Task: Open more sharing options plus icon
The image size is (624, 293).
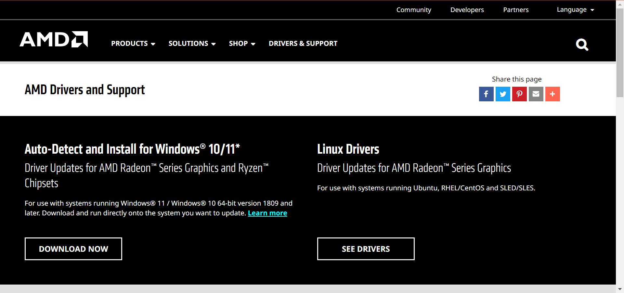Action: pos(552,94)
